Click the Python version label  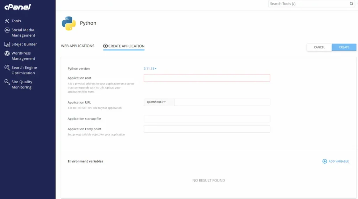[x=79, y=69]
